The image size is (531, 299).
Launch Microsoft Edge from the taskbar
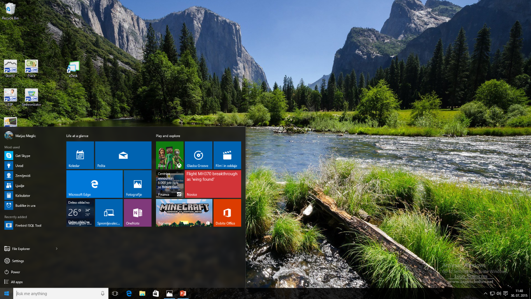(128, 293)
